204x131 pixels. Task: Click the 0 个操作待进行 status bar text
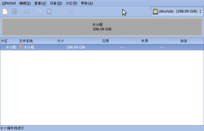coord(12,128)
